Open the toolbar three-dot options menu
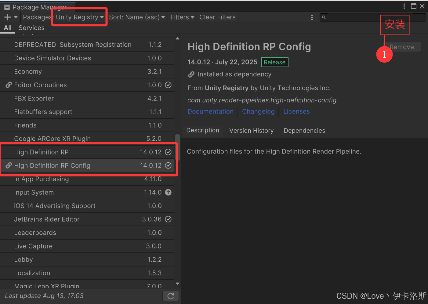The image size is (428, 304). (312, 17)
